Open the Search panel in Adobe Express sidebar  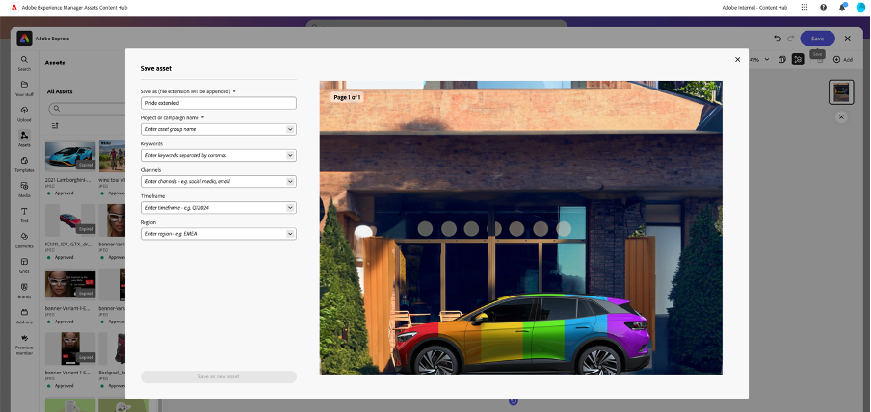pos(24,60)
